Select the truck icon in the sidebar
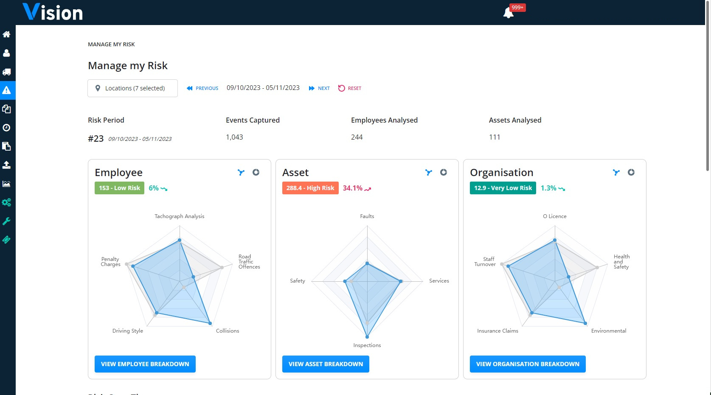711x395 pixels. pyautogui.click(x=6, y=72)
